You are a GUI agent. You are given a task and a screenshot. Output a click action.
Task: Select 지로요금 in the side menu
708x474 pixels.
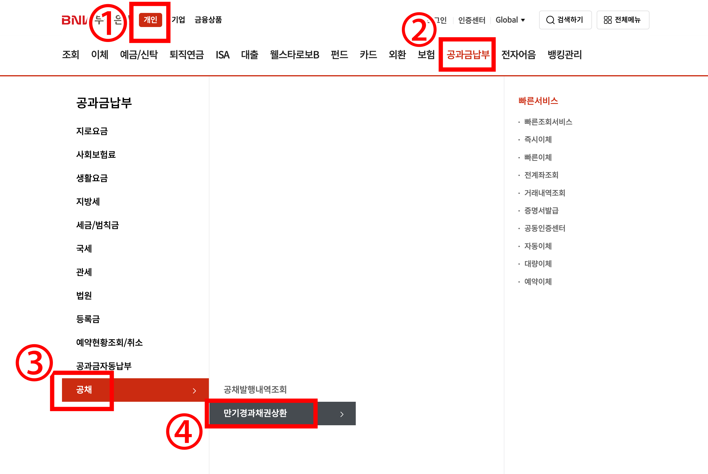[92, 131]
